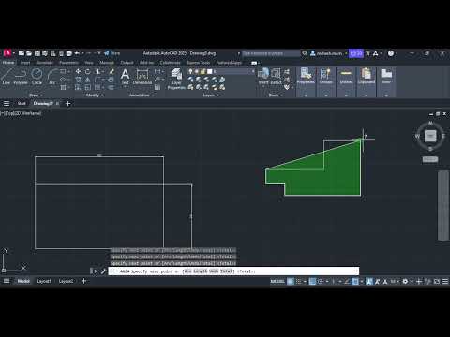
Task: Toggle grid display in status bar
Action: [291, 281]
